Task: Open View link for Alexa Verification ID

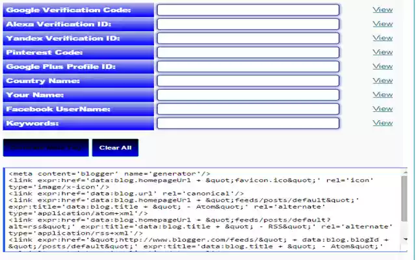Action: click(382, 24)
